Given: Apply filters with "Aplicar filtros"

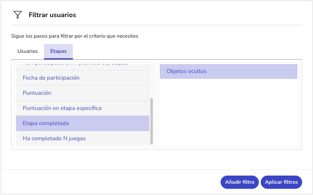Looking at the screenshot, I should [x=281, y=182].
